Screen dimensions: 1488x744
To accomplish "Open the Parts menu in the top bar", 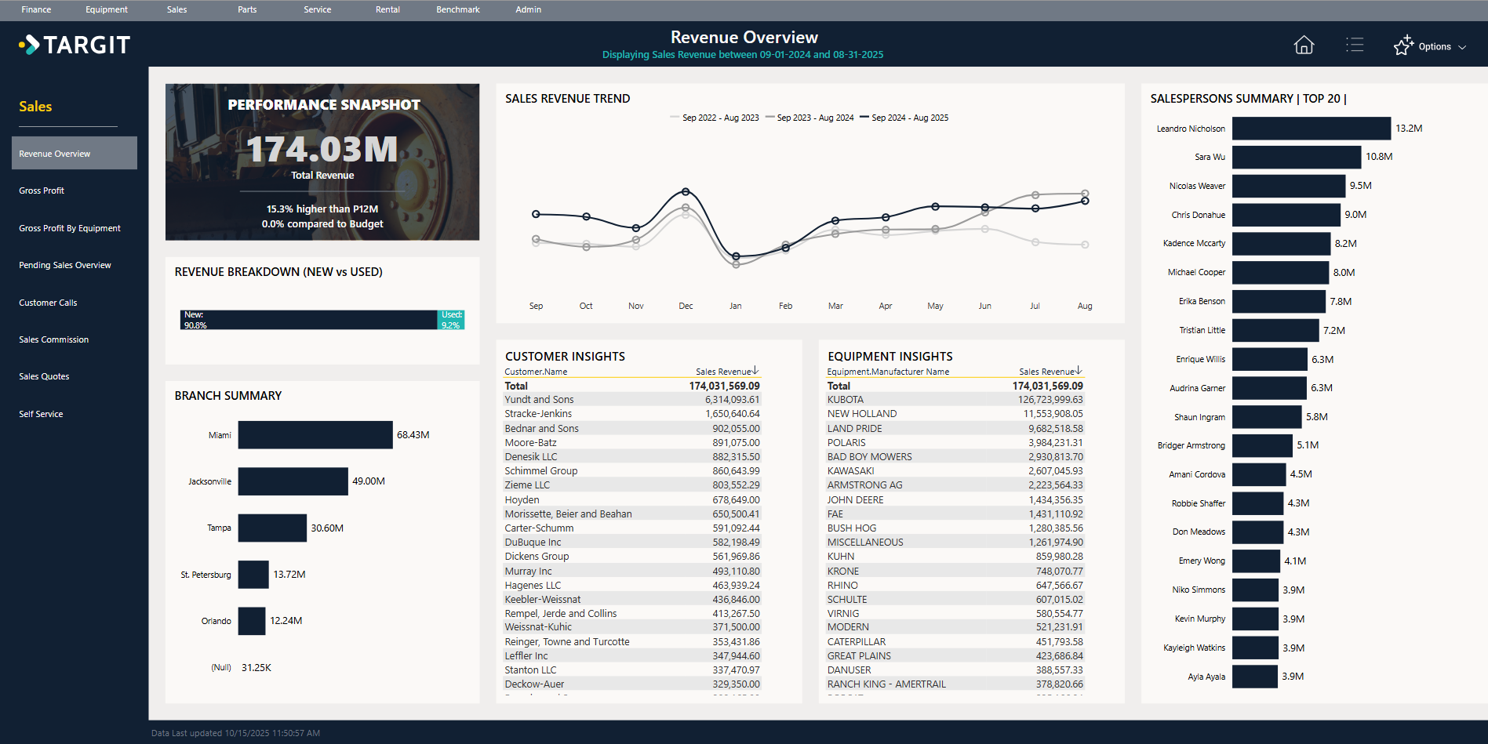I will pyautogui.click(x=246, y=9).
